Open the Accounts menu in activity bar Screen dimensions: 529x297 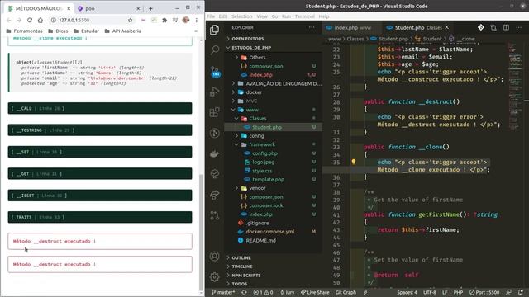tap(215, 257)
